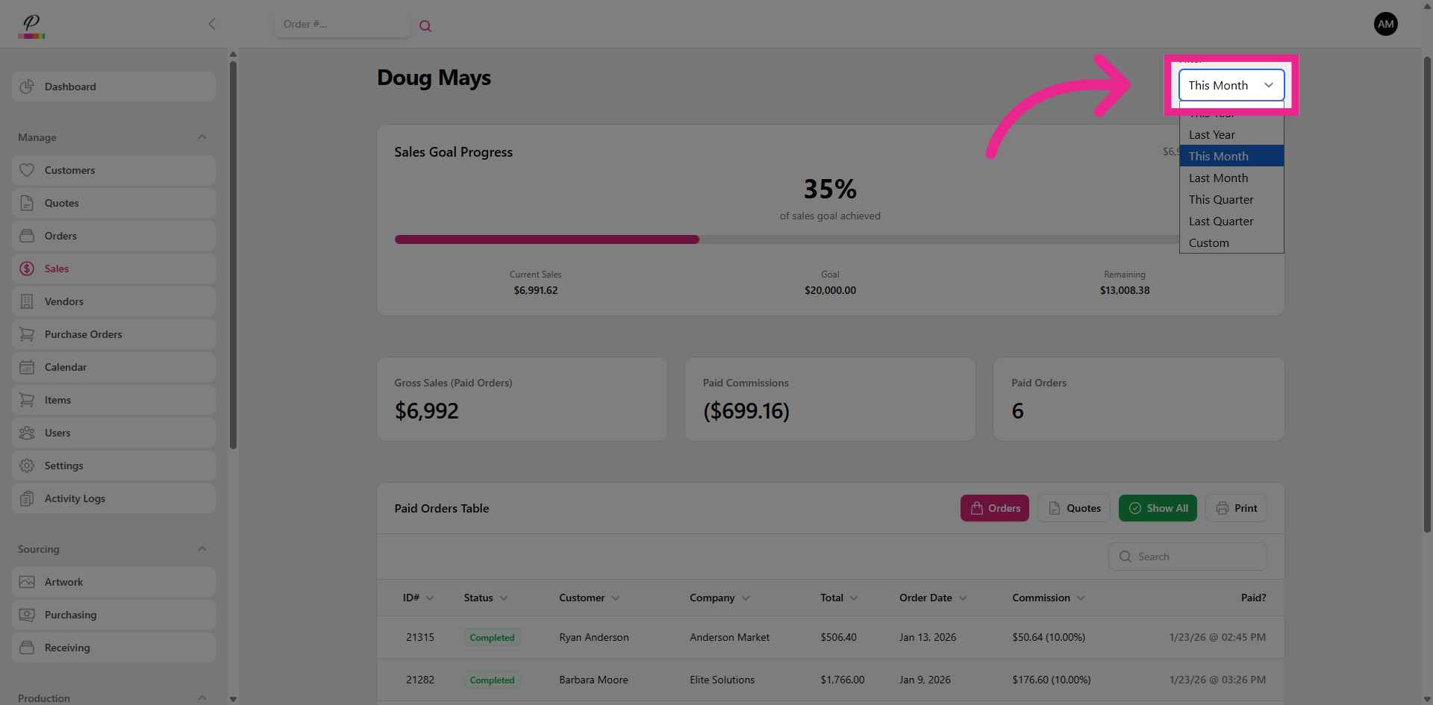Collapse the Manage section chevron
Image resolution: width=1433 pixels, height=705 pixels.
pyautogui.click(x=202, y=137)
